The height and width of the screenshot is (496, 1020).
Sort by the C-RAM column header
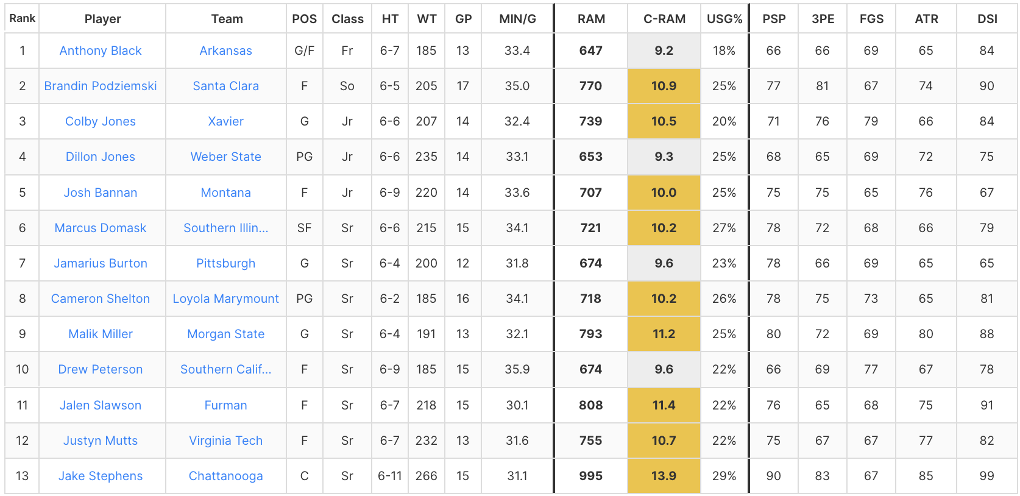664,19
